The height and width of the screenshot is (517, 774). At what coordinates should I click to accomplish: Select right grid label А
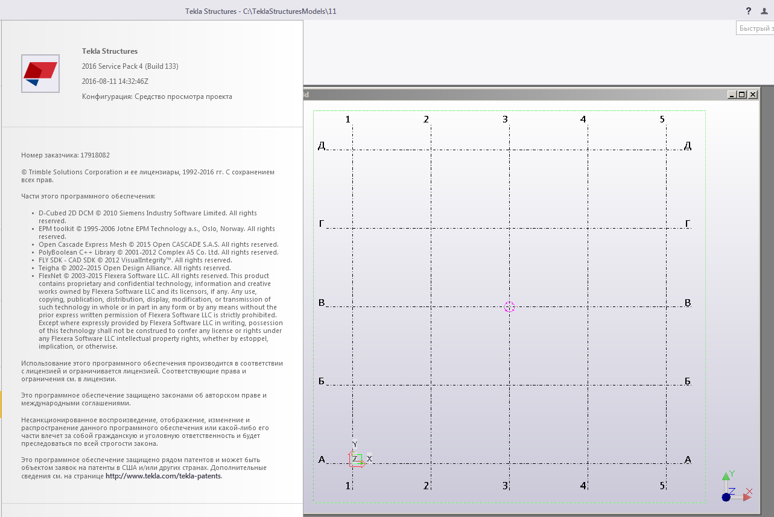coord(688,460)
